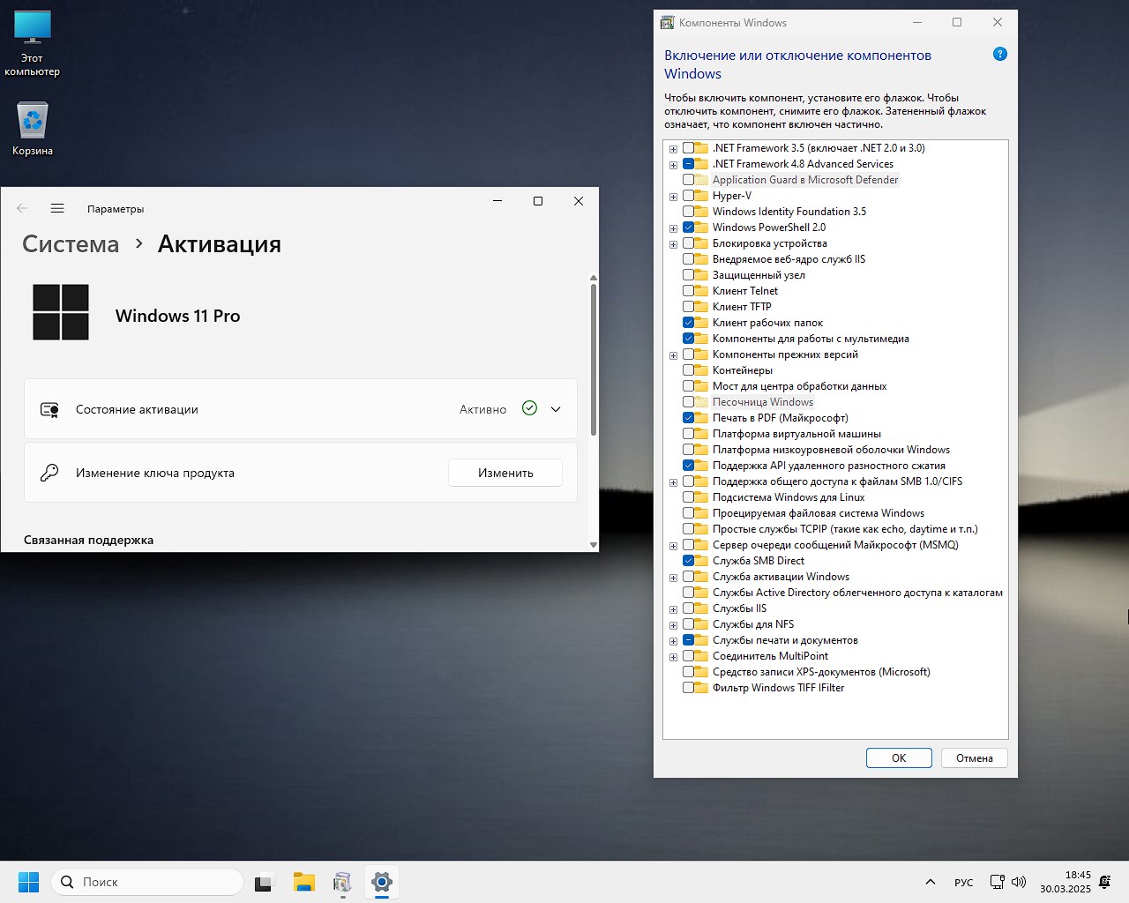This screenshot has height=903, width=1129.
Task: Open the volume tray icon
Action: (1019, 882)
